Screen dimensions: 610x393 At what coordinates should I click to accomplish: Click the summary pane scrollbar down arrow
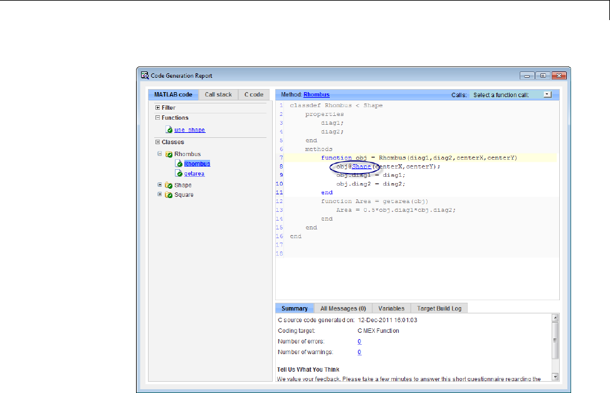[x=555, y=377]
